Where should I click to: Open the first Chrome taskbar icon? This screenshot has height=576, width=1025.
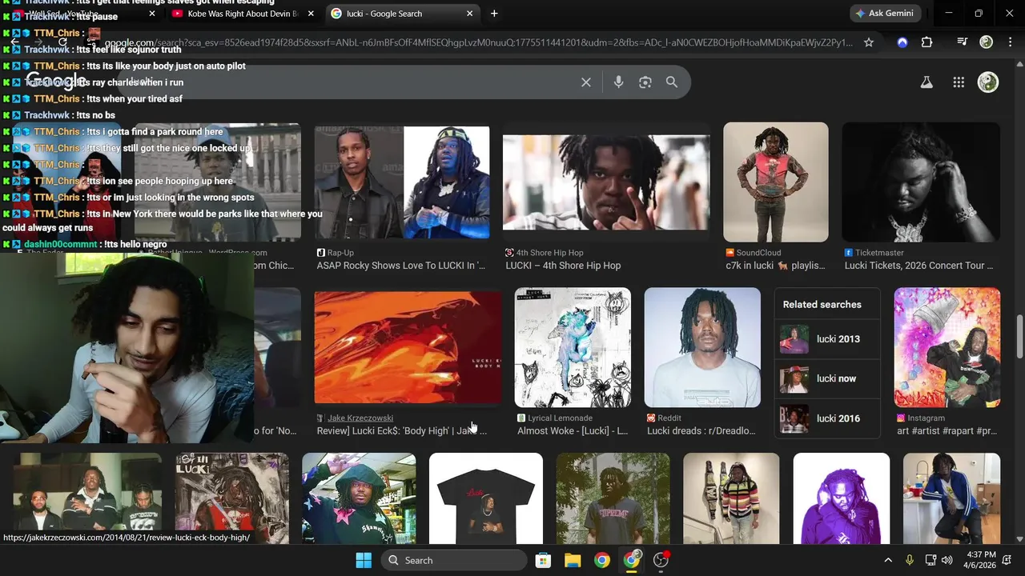click(x=602, y=560)
